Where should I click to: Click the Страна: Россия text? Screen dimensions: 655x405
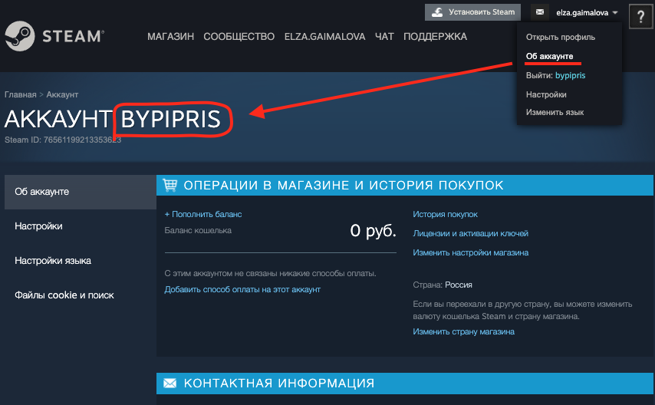click(443, 285)
